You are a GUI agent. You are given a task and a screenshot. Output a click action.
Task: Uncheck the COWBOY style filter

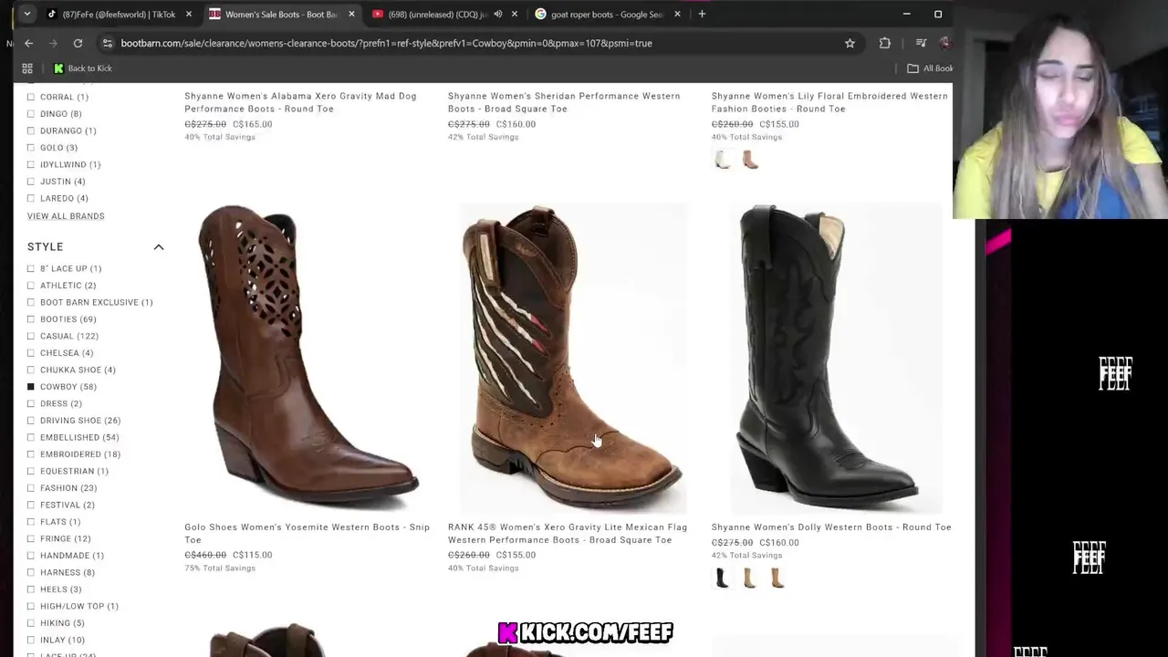point(31,387)
